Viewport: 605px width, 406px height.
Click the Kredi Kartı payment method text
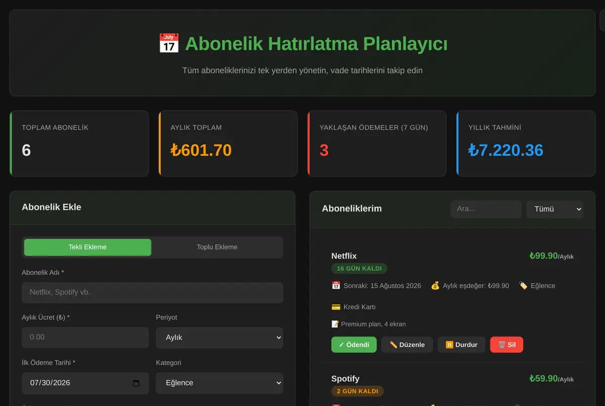(x=359, y=307)
